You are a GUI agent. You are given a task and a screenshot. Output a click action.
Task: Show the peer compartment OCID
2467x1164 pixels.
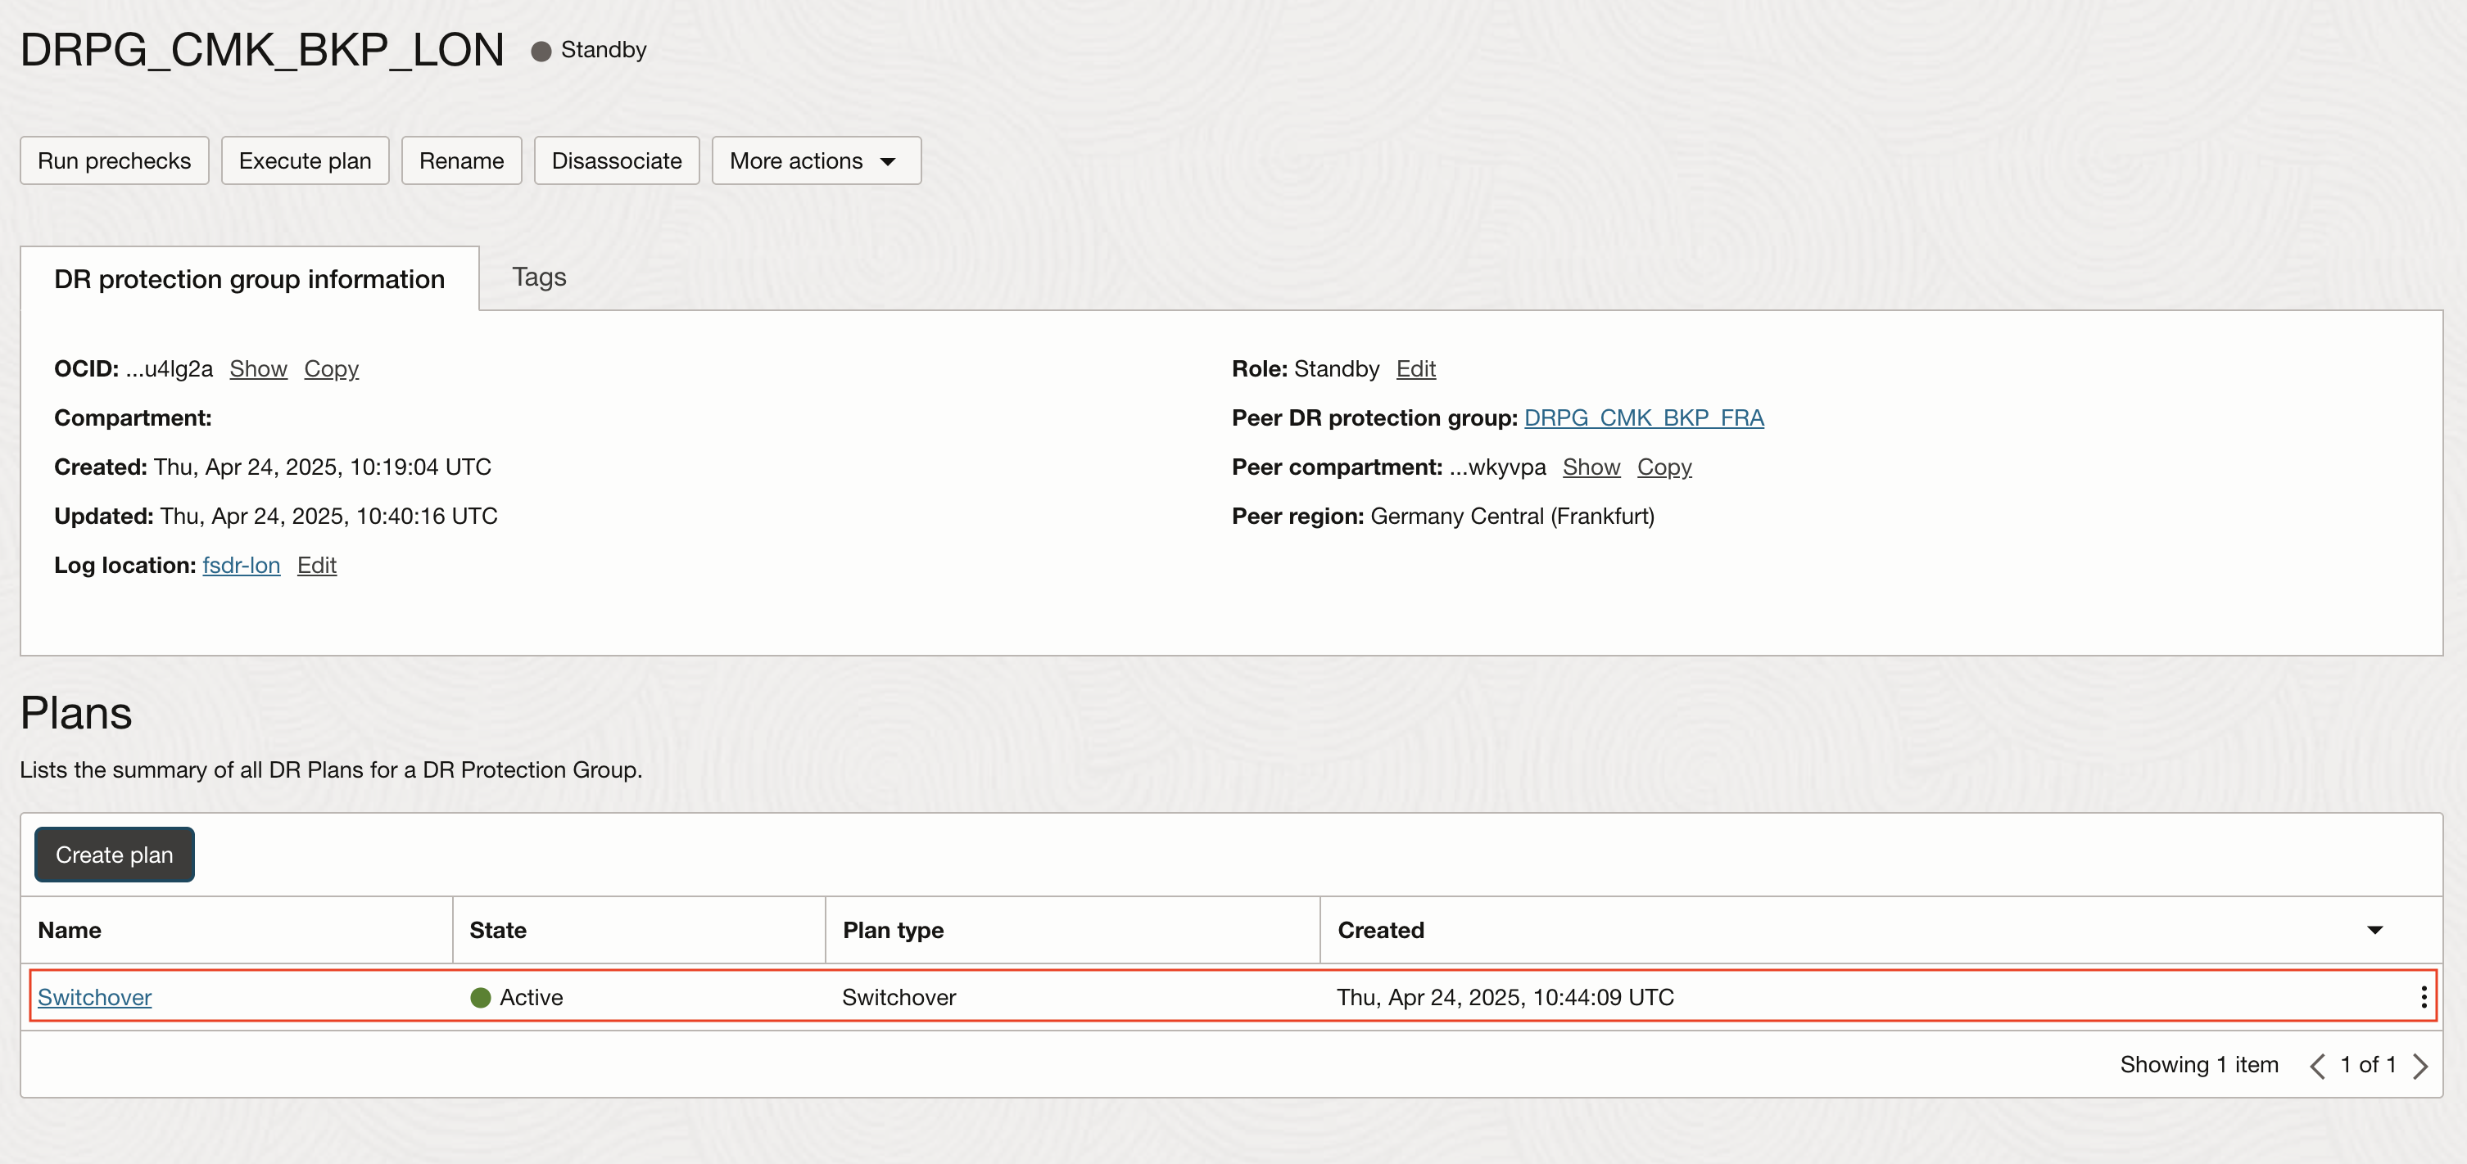click(1591, 467)
